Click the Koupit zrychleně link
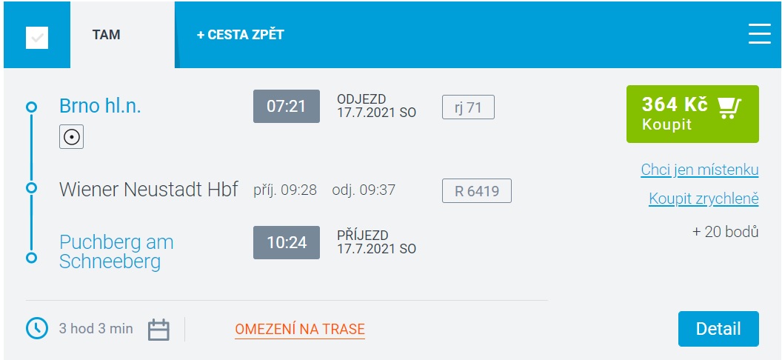Image resolution: width=782 pixels, height=360 pixels. pos(704,199)
